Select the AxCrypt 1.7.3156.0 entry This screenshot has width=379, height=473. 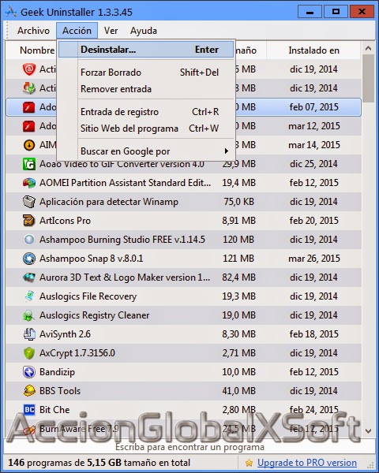[183, 353]
